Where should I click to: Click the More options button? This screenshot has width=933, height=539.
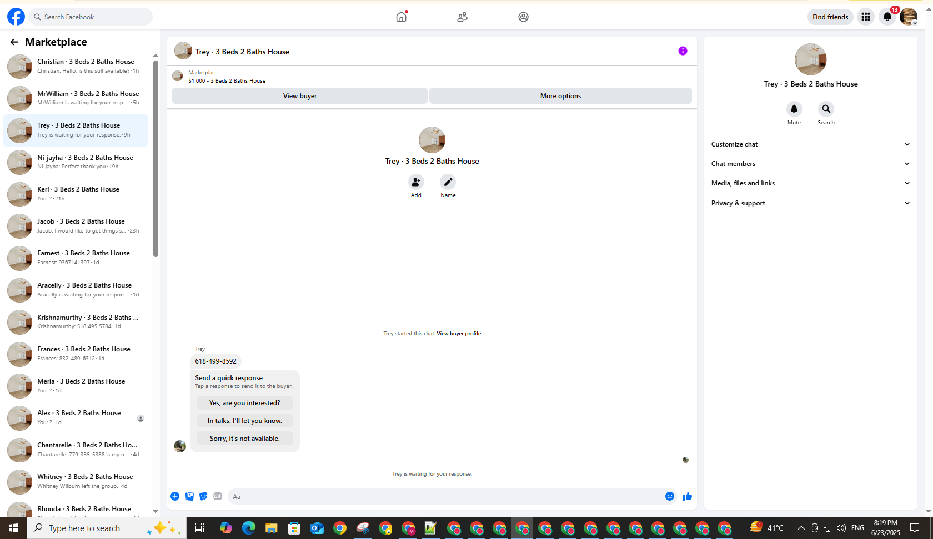(560, 96)
